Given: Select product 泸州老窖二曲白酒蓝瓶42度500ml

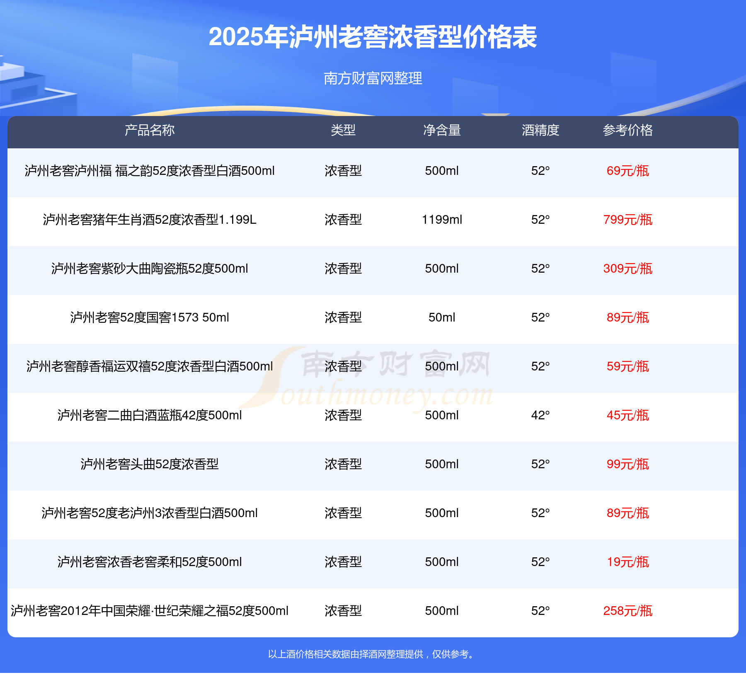Looking at the screenshot, I should (150, 415).
